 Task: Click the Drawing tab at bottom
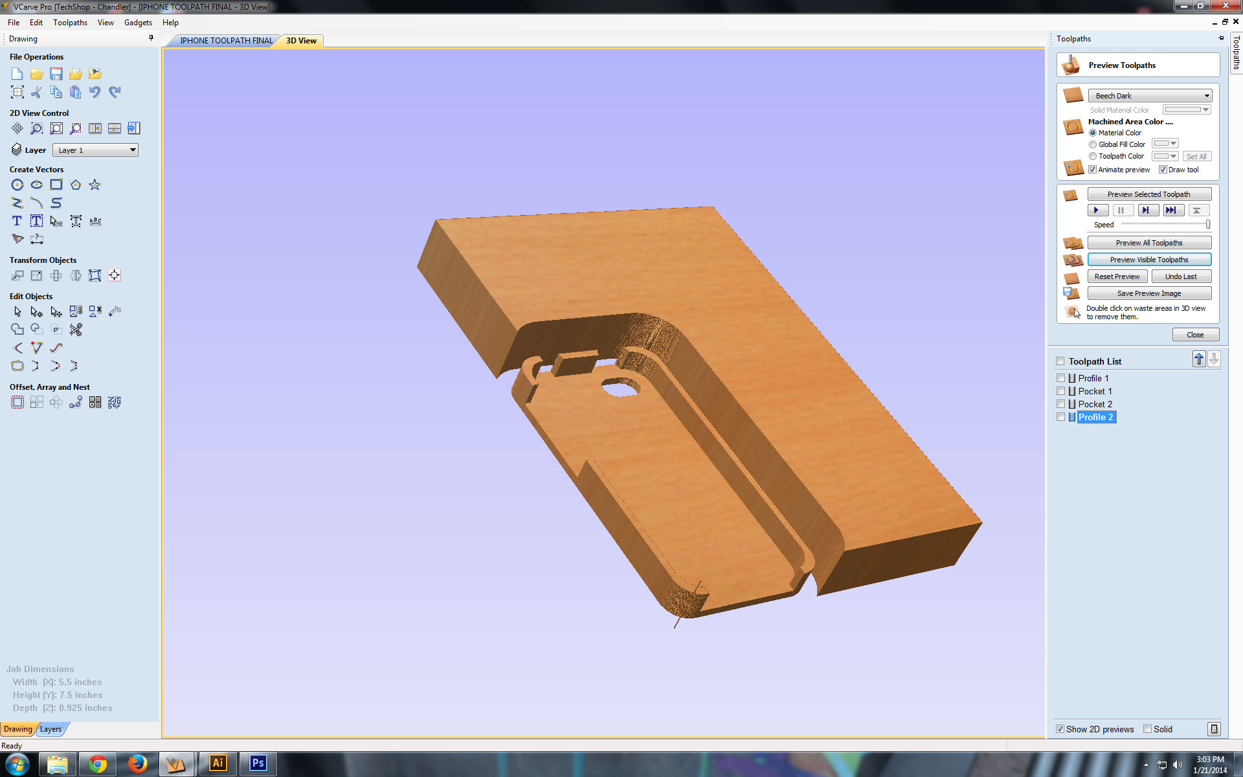(x=18, y=728)
